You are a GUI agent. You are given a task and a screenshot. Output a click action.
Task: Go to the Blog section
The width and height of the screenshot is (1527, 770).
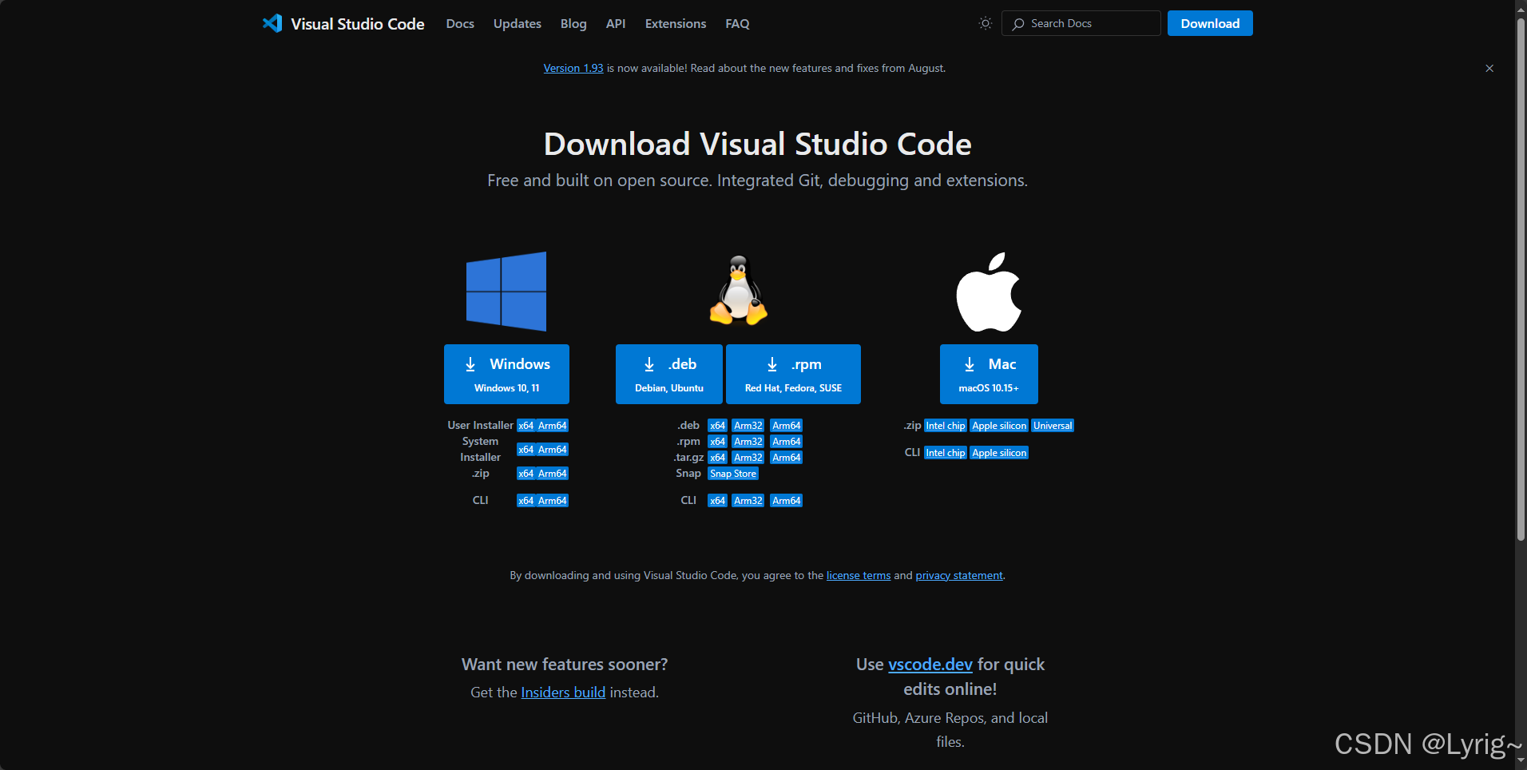[x=573, y=24]
